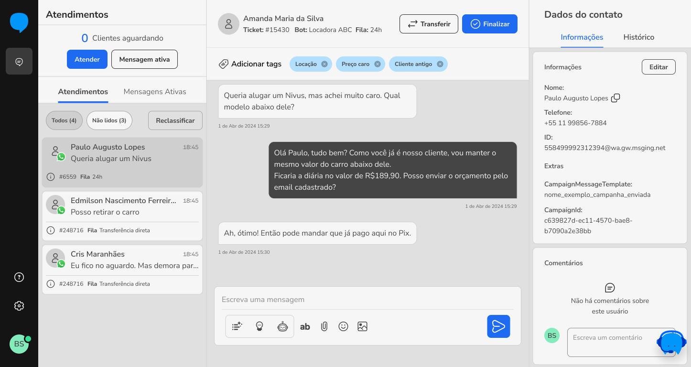Open the emoji picker

point(343,326)
